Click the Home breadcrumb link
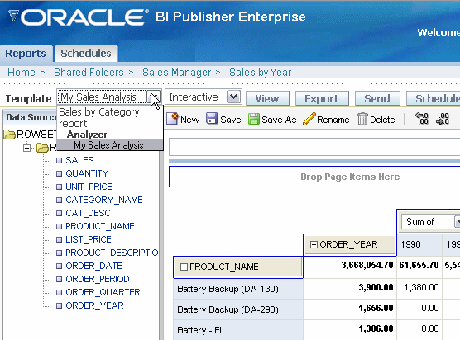 pyautogui.click(x=22, y=73)
